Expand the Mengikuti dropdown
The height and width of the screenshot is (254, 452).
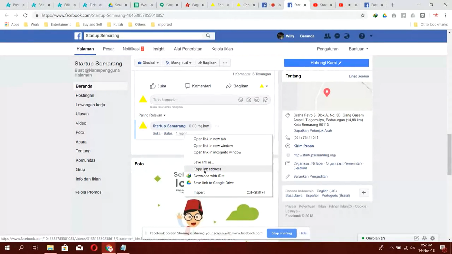click(x=179, y=63)
